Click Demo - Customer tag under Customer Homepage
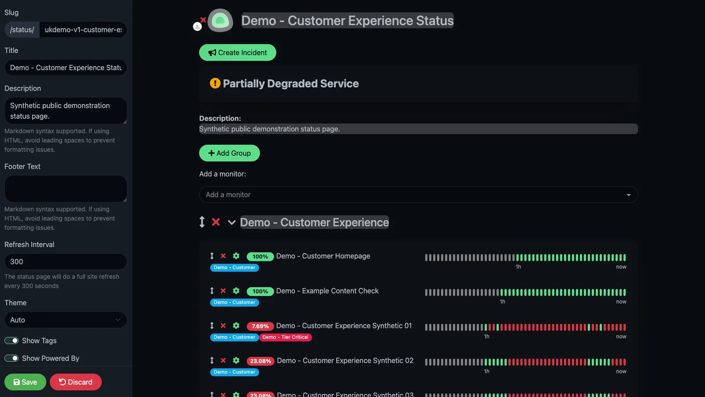 click(x=234, y=267)
